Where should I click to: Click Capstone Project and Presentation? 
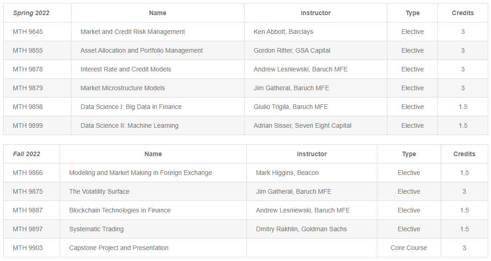click(x=119, y=248)
